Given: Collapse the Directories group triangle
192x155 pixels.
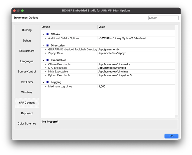Looking at the screenshot, I should click(x=44, y=46).
